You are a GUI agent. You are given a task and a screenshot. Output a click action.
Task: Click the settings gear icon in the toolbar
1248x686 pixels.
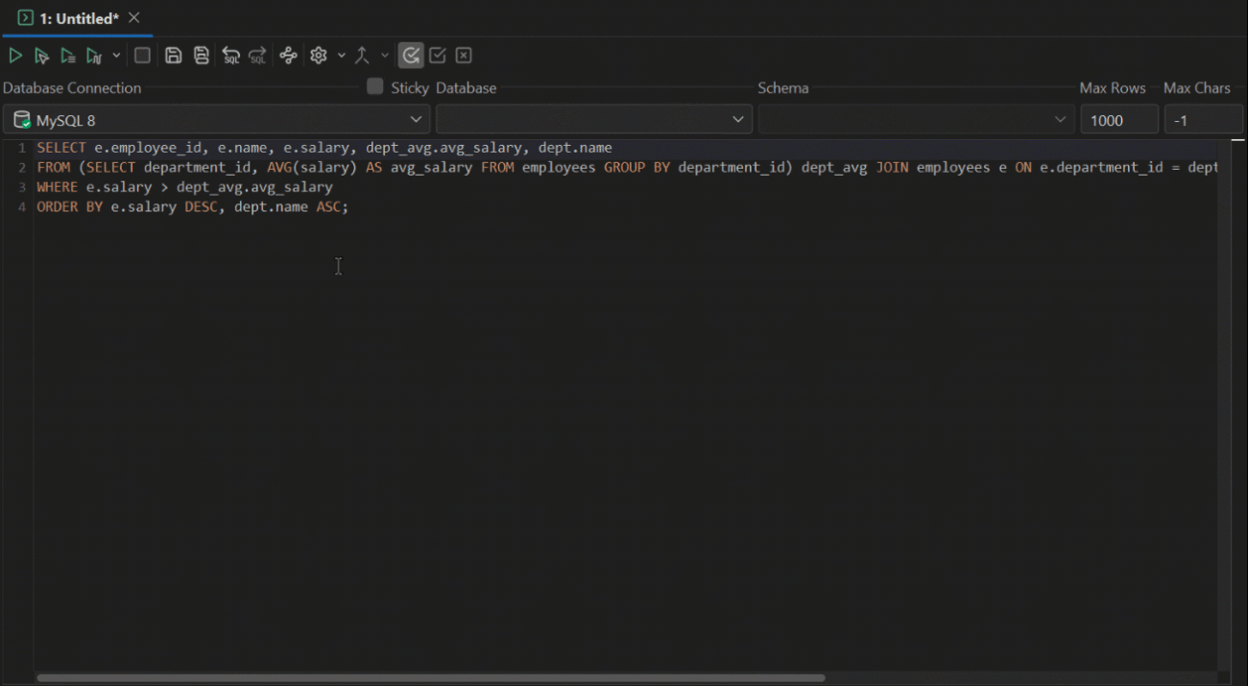(x=318, y=55)
